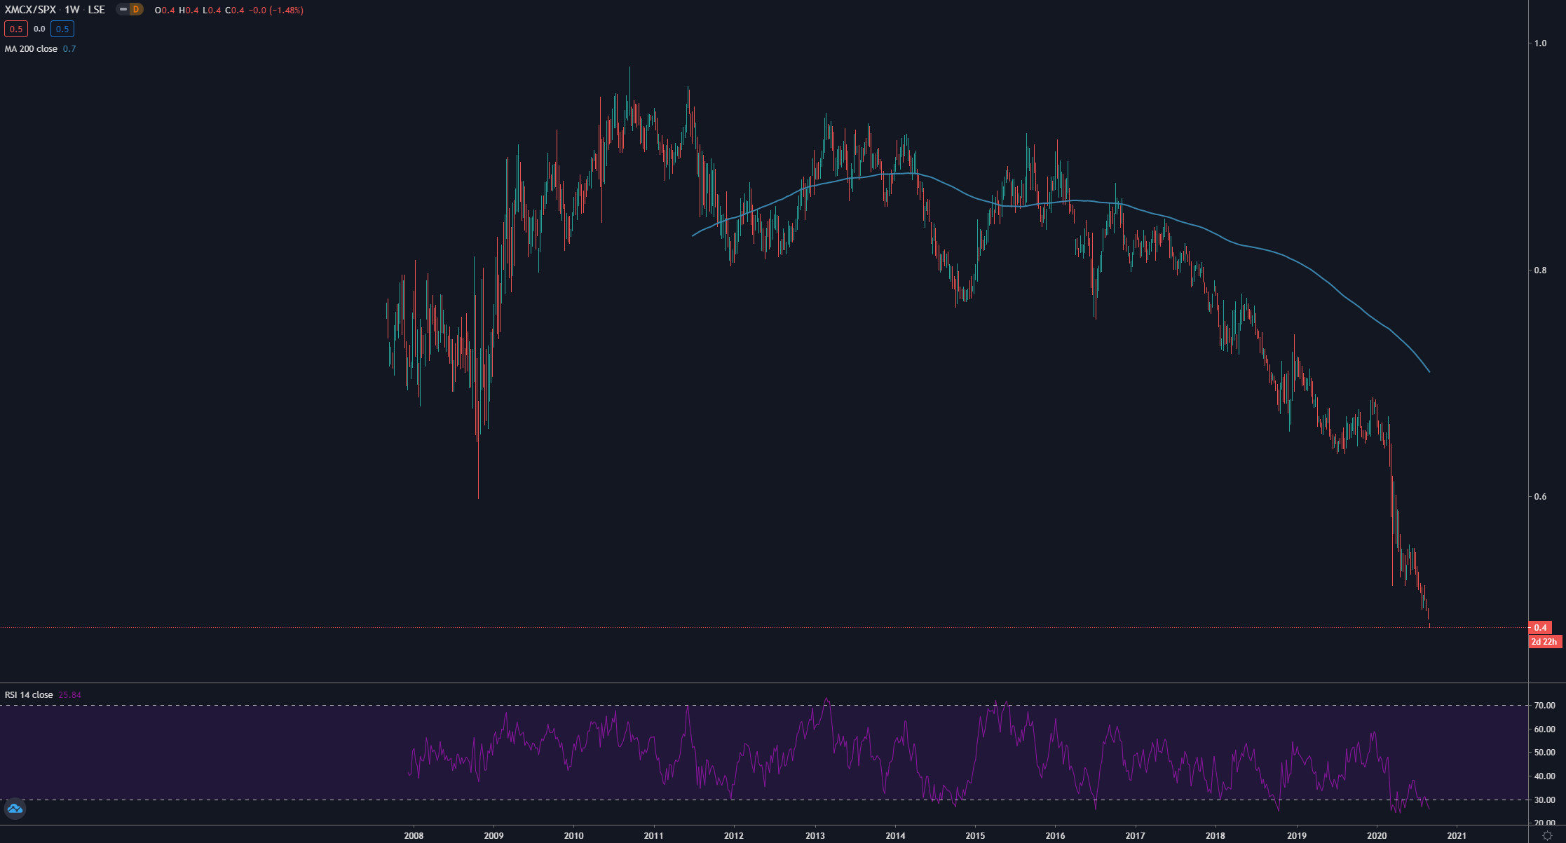Click the orange D delayed-data badge
This screenshot has width=1566, height=843.
coord(136,10)
